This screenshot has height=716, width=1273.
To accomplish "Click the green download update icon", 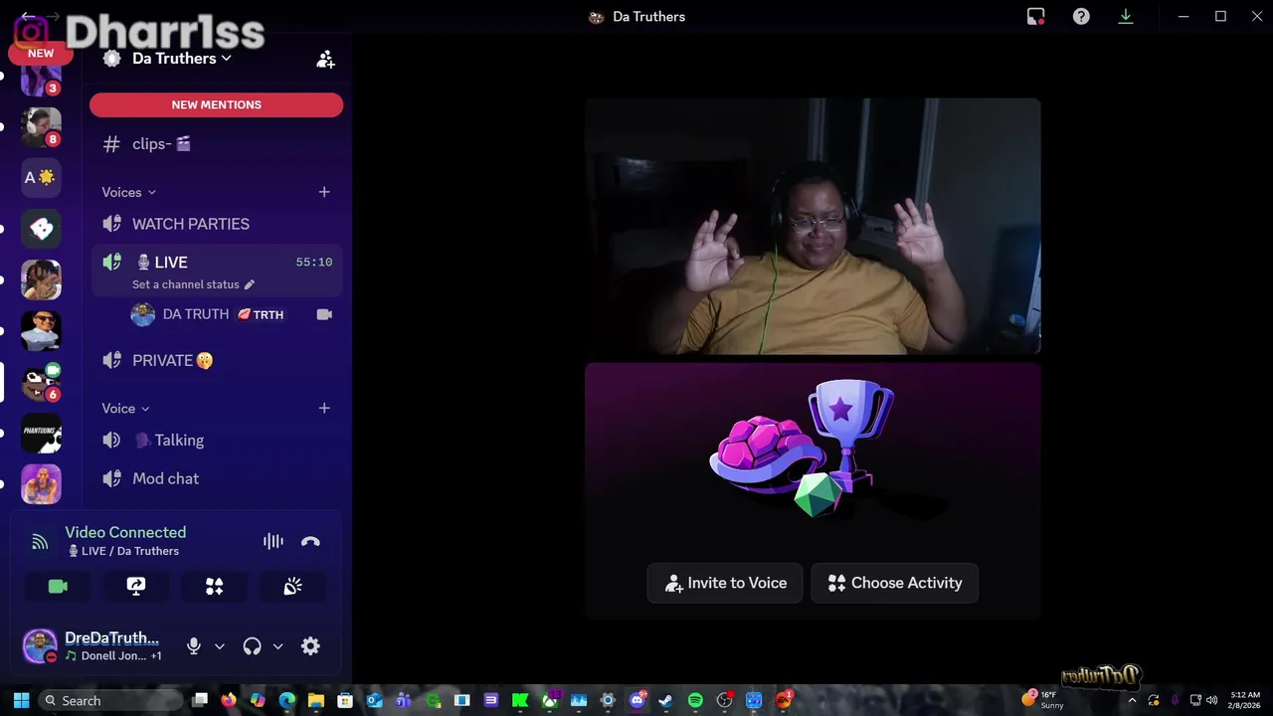I will 1126,17.
